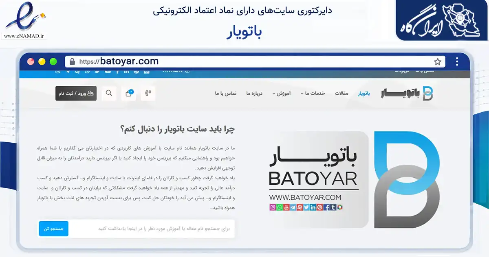Click the WWW.BATOYAR.COM text in banner
Viewport: 489px width, 257px height.
(305, 197)
